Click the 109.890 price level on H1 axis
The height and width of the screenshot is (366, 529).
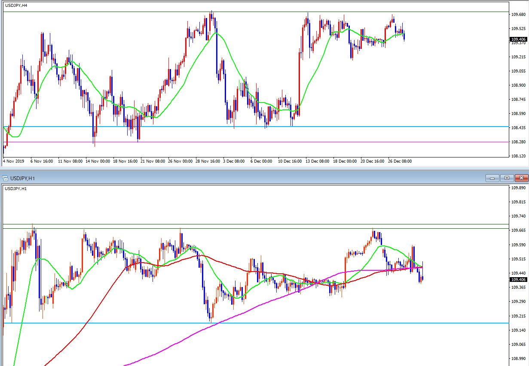pos(519,188)
